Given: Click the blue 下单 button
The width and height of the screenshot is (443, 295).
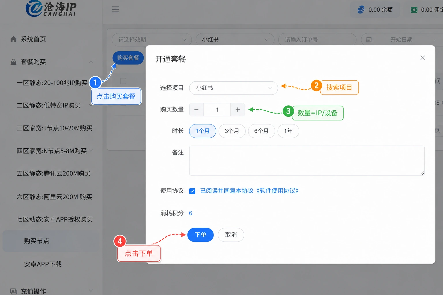Looking at the screenshot, I should tap(200, 235).
